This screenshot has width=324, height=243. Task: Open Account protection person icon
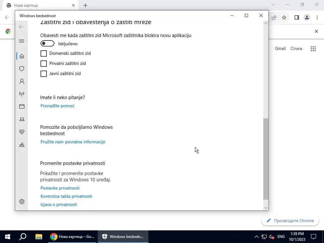(x=22, y=81)
